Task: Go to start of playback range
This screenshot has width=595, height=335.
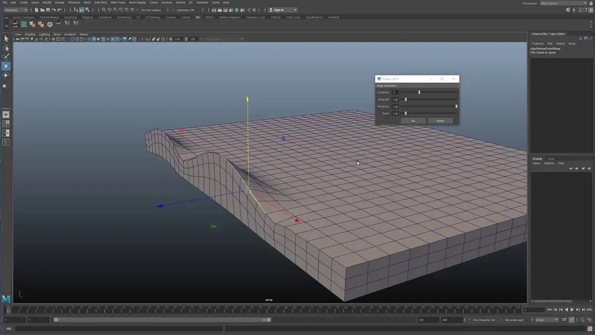Action: pos(549,309)
